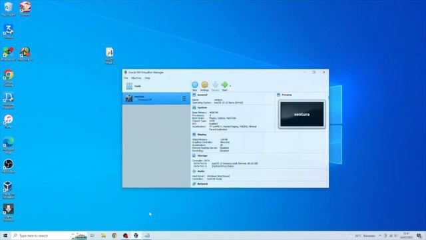Image resolution: width=426 pixels, height=240 pixels.
Task: Click the System section header
Action: pos(202,108)
